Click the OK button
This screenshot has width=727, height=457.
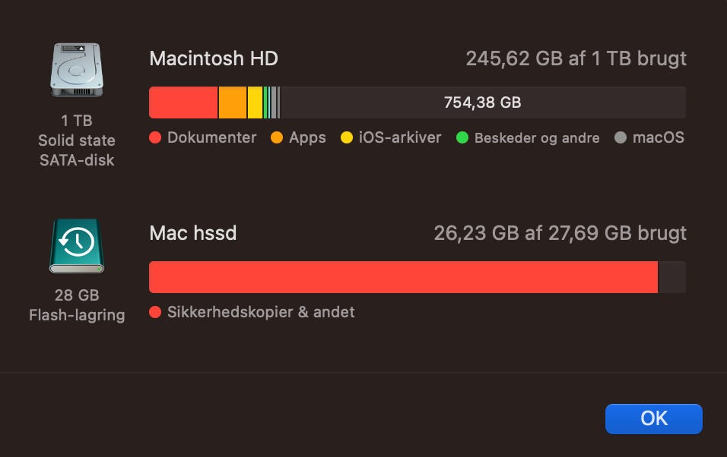(653, 418)
